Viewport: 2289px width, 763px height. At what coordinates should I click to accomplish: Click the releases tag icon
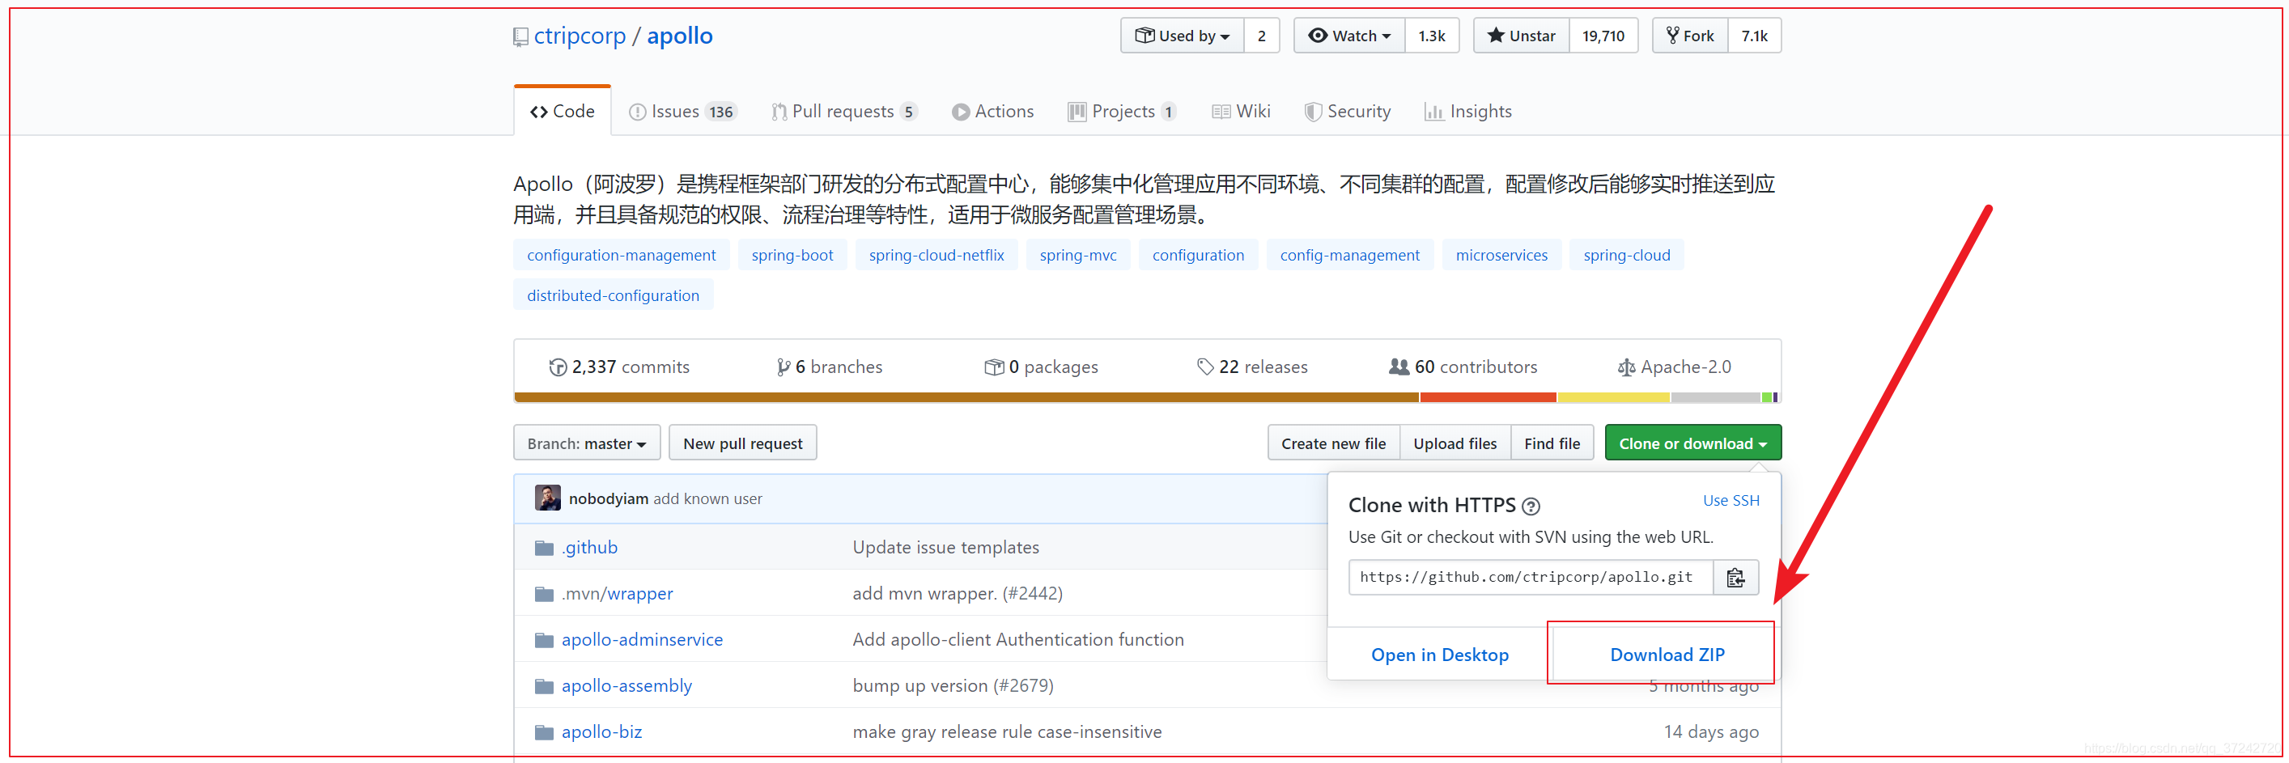click(1205, 367)
